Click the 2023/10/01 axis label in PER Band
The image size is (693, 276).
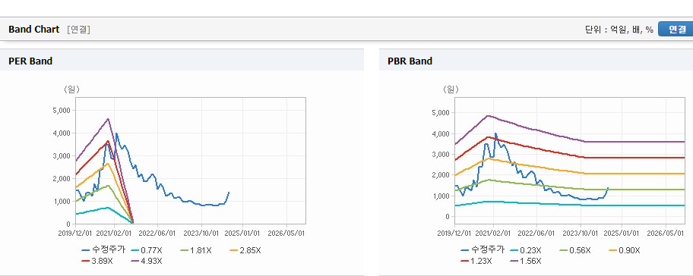(202, 233)
